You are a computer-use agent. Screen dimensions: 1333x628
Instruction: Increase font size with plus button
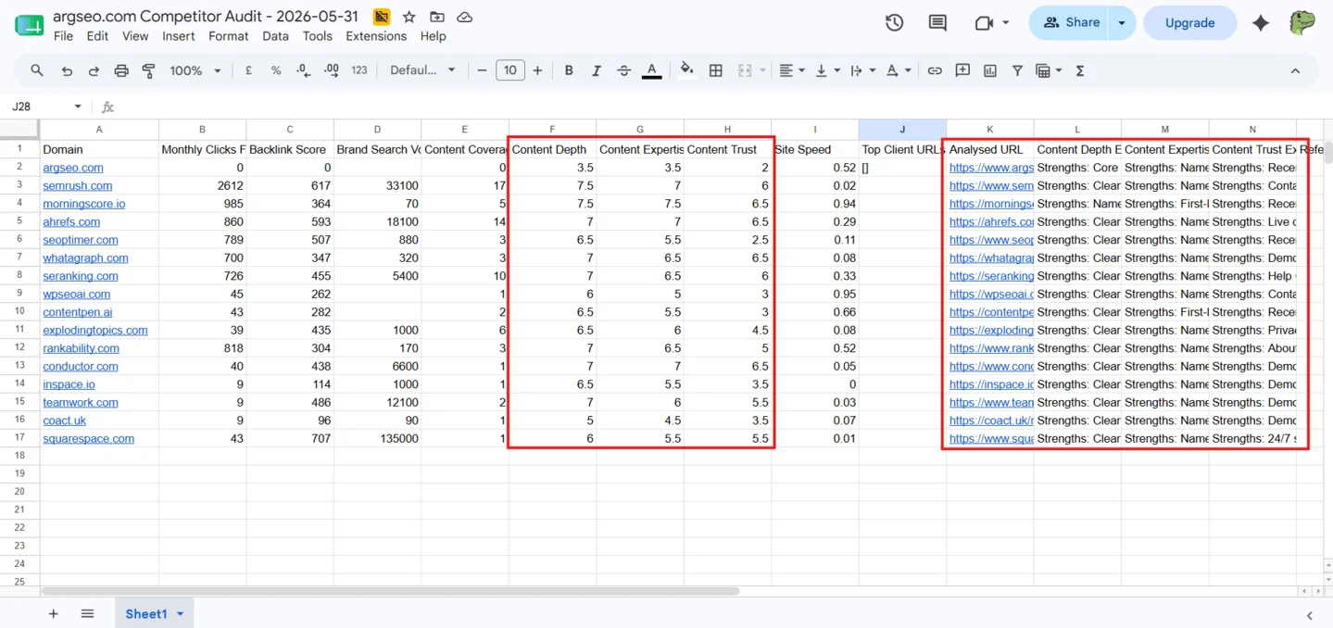point(537,70)
